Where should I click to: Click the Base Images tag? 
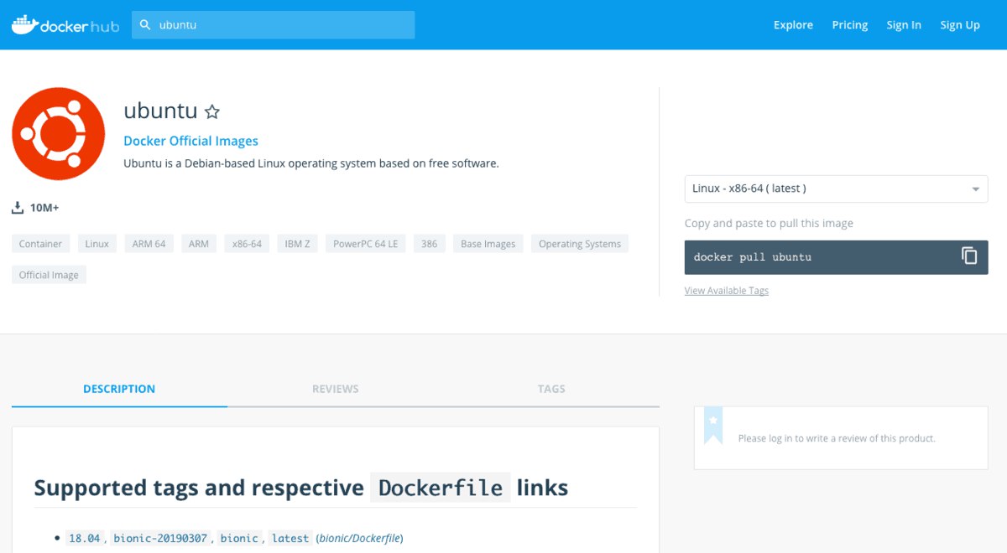[488, 244]
